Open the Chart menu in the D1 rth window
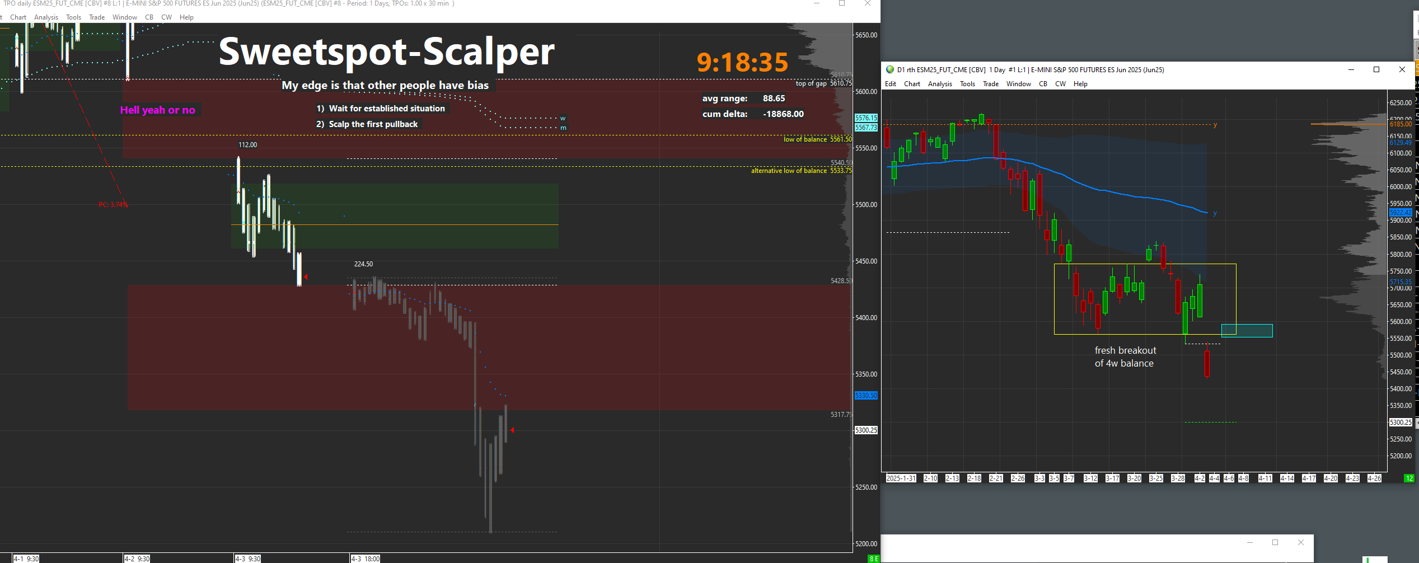The height and width of the screenshot is (563, 1419). [x=912, y=84]
